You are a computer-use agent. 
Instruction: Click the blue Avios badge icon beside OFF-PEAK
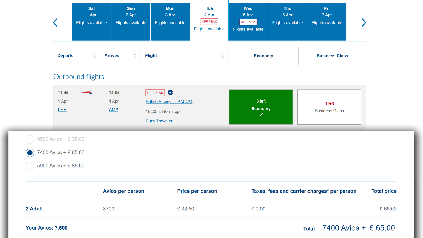171,93
